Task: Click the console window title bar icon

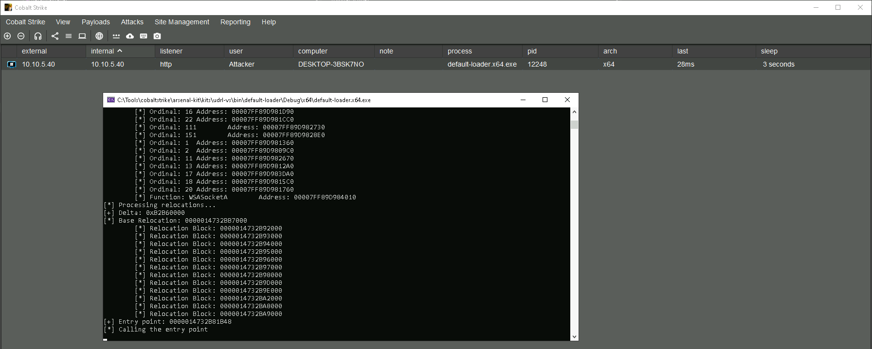Action: [111, 100]
